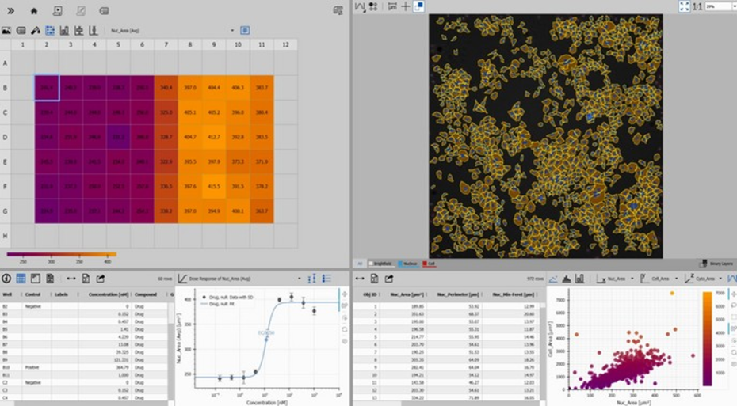Open Binary Layers panel
This screenshot has width=737, height=406.
[716, 264]
